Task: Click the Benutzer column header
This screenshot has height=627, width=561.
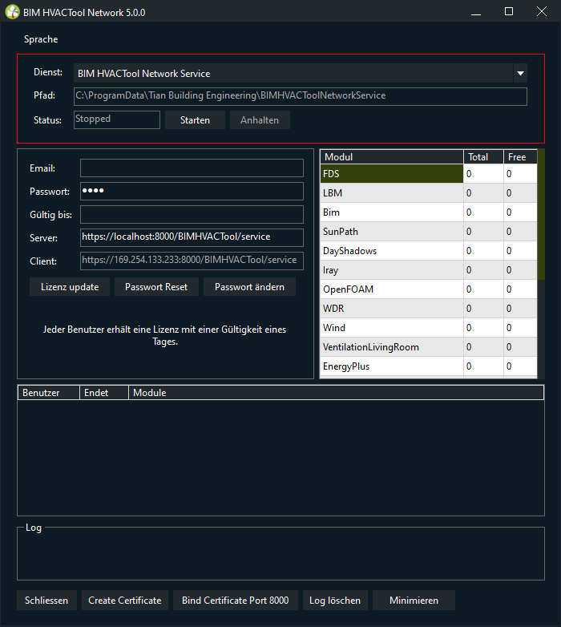Action: pos(49,393)
